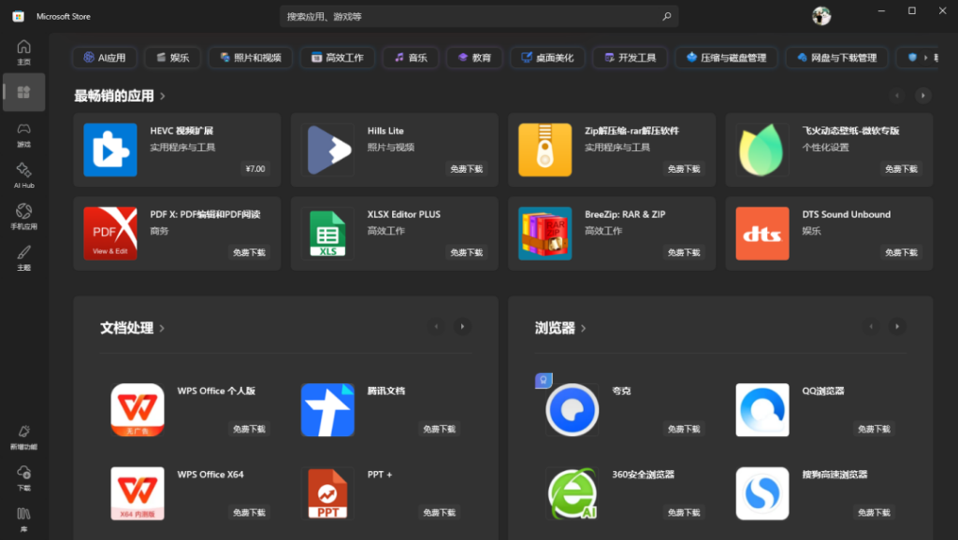Open Hills Lite app icon
This screenshot has width=958, height=540.
(327, 149)
